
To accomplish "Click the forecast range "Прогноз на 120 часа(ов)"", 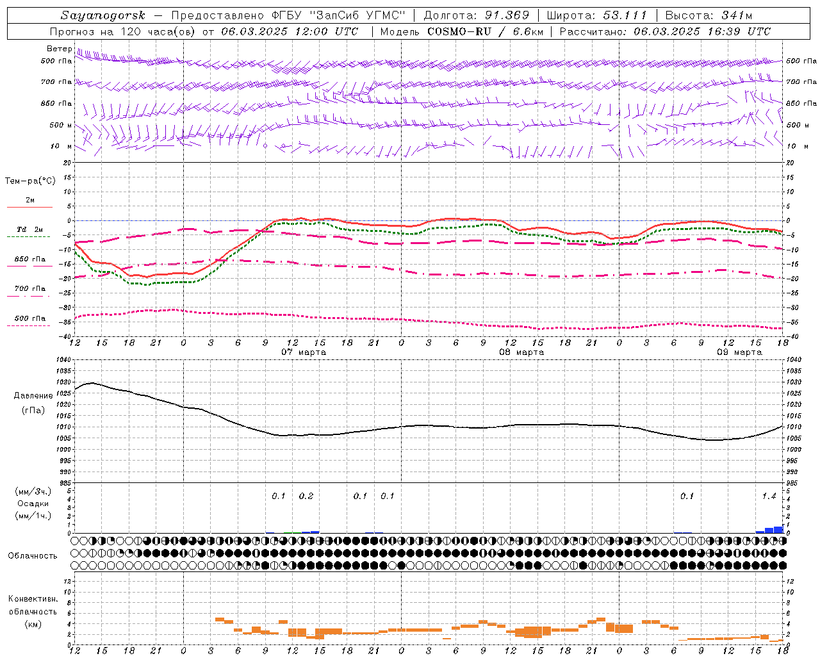I will click(123, 31).
